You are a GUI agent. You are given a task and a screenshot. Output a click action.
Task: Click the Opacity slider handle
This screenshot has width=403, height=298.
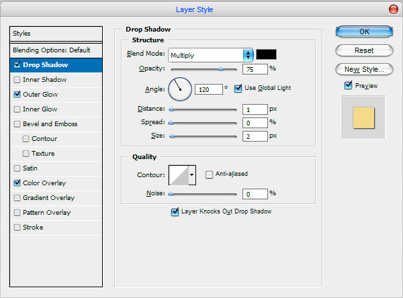coord(220,69)
